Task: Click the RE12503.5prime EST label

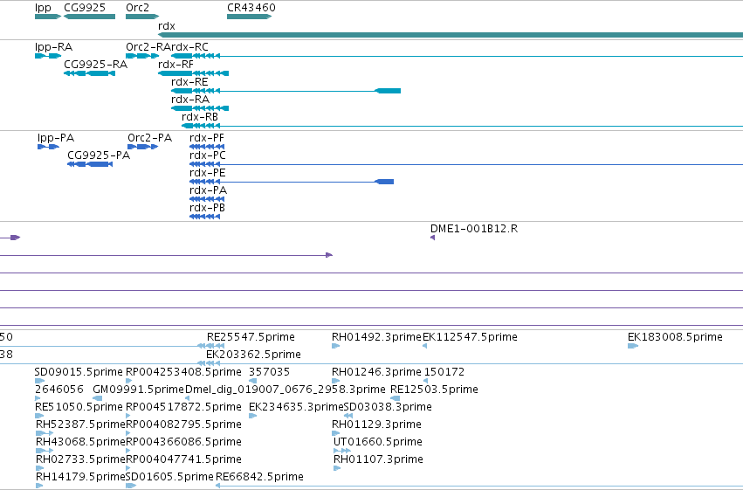Action: pyautogui.click(x=434, y=390)
